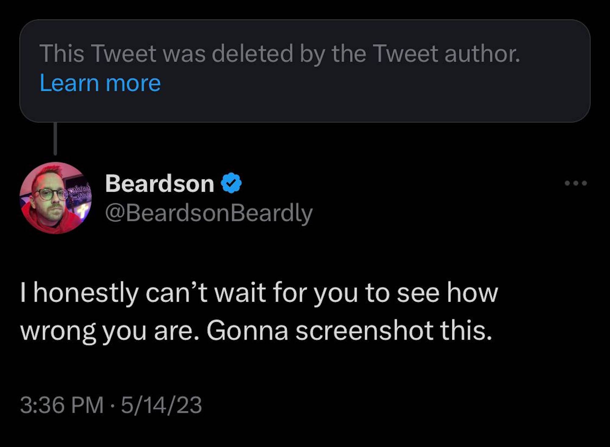
Task: Click the "This Tweet was deleted" message
Action: pyautogui.click(x=279, y=54)
